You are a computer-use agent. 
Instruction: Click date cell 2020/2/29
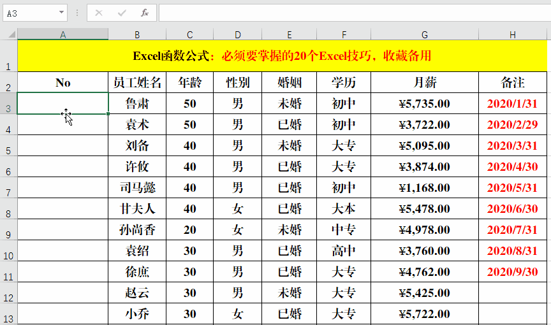point(513,125)
